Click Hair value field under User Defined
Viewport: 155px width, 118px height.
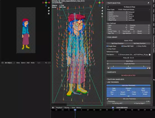point(118,27)
